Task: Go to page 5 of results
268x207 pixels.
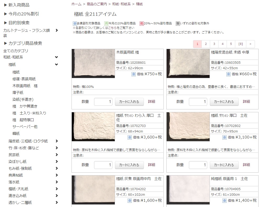Action: click(231, 44)
